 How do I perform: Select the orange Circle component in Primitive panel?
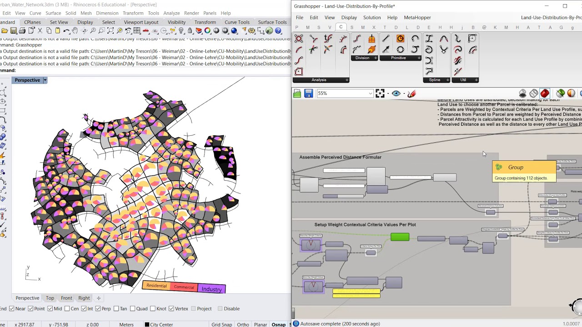[x=400, y=39]
